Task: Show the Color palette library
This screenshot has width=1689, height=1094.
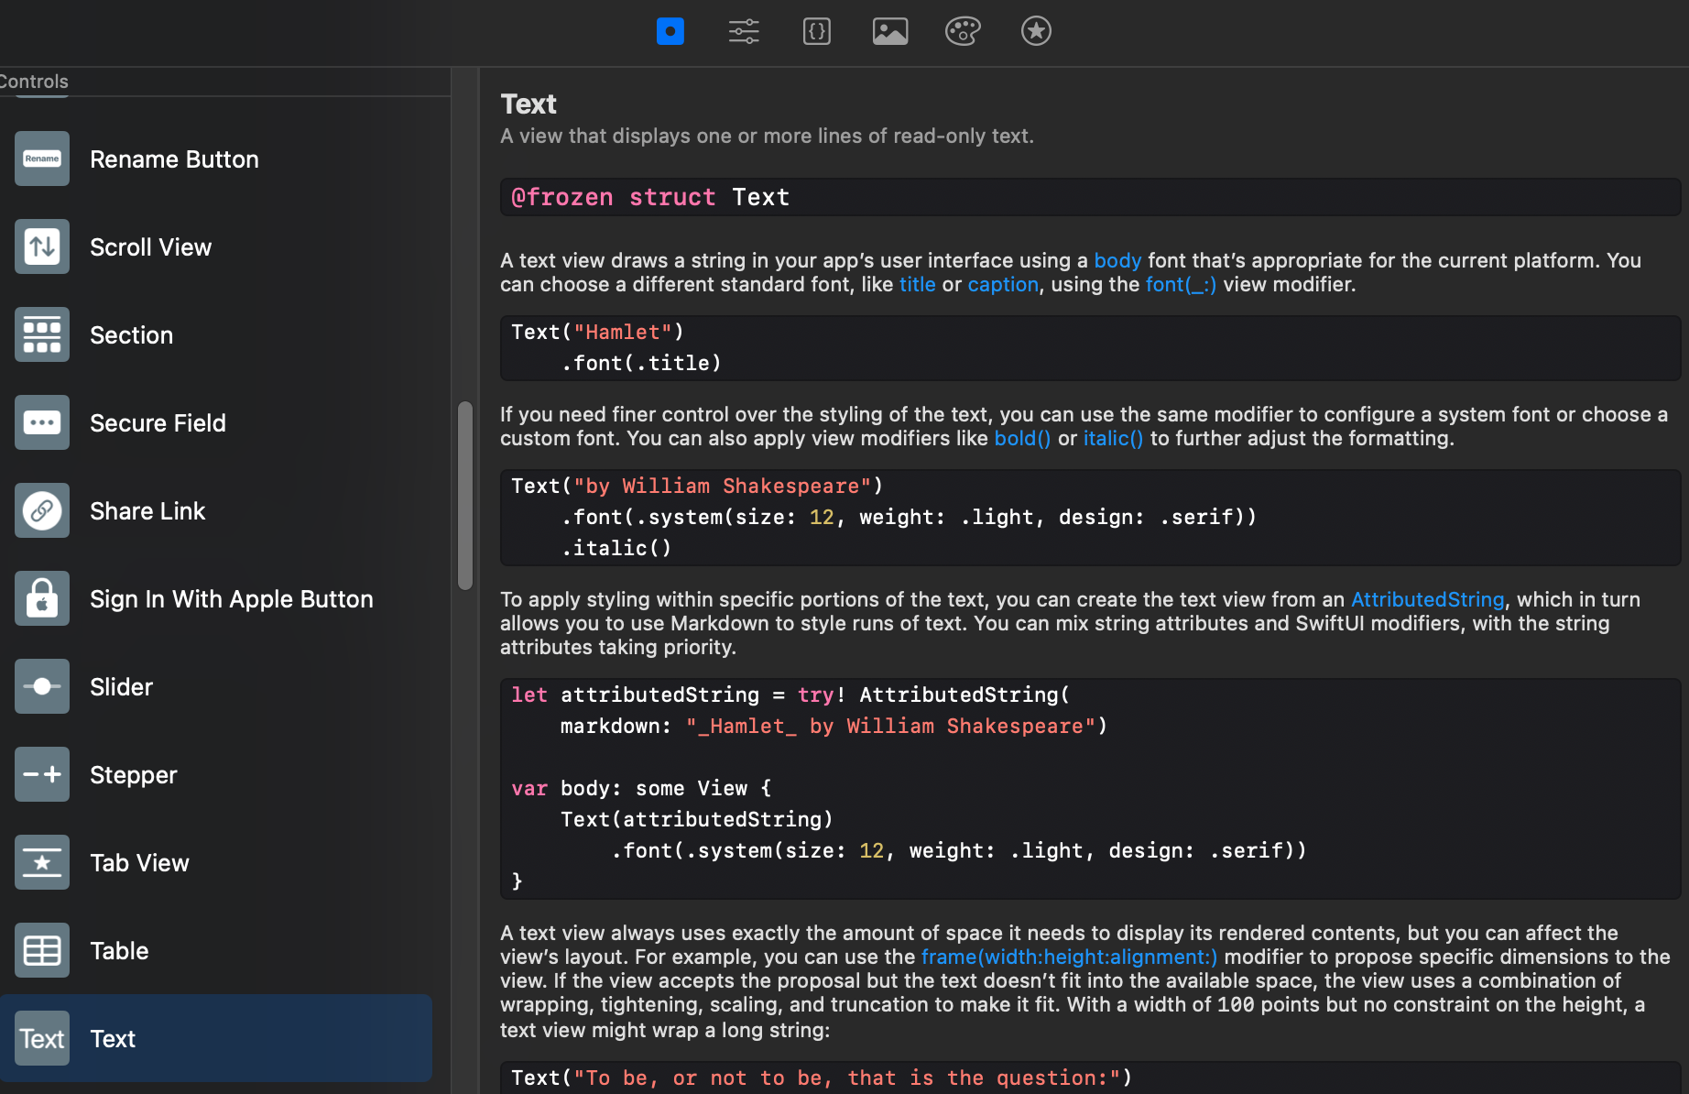Action: click(x=963, y=32)
